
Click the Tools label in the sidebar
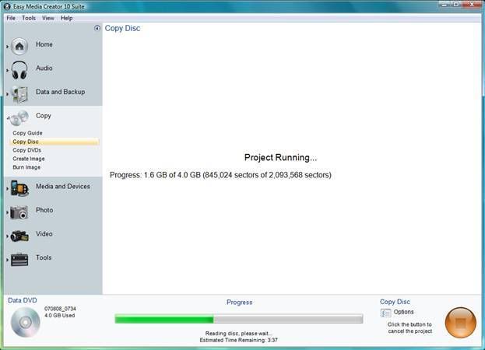(x=44, y=257)
